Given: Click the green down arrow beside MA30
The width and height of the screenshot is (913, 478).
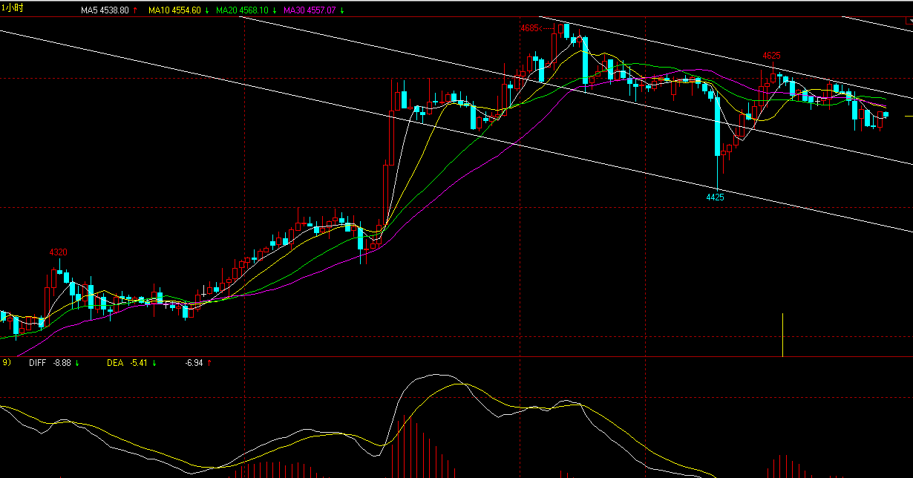Looking at the screenshot, I should tap(341, 10).
